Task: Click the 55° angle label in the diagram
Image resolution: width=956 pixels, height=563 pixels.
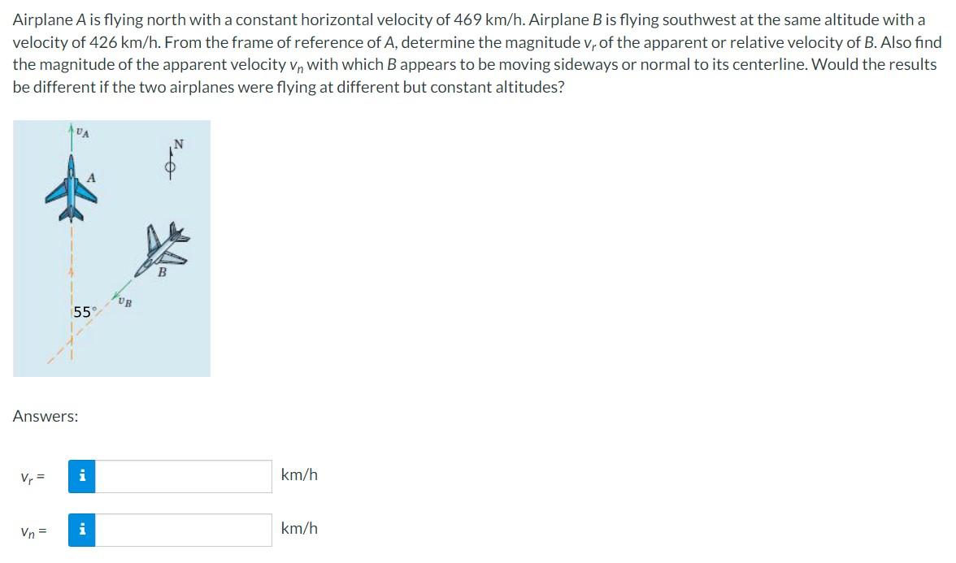Action: (x=84, y=310)
